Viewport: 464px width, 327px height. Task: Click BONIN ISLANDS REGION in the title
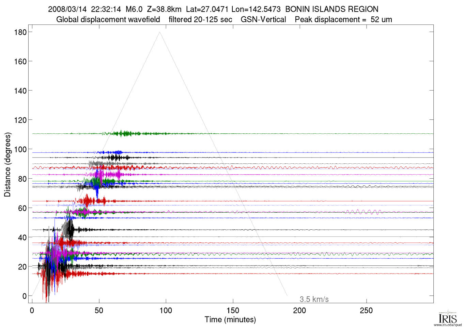pyautogui.click(x=331, y=9)
